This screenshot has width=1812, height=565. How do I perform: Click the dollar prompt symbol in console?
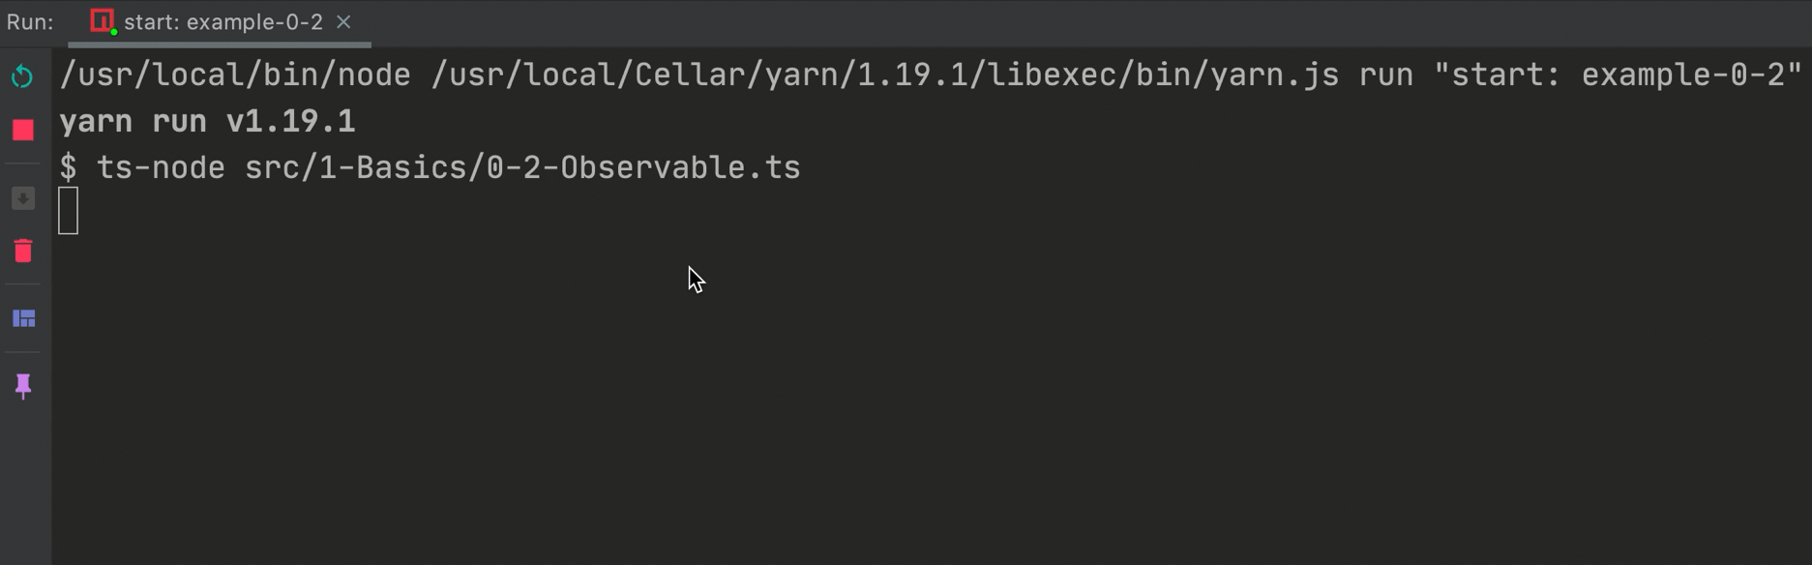click(x=68, y=167)
